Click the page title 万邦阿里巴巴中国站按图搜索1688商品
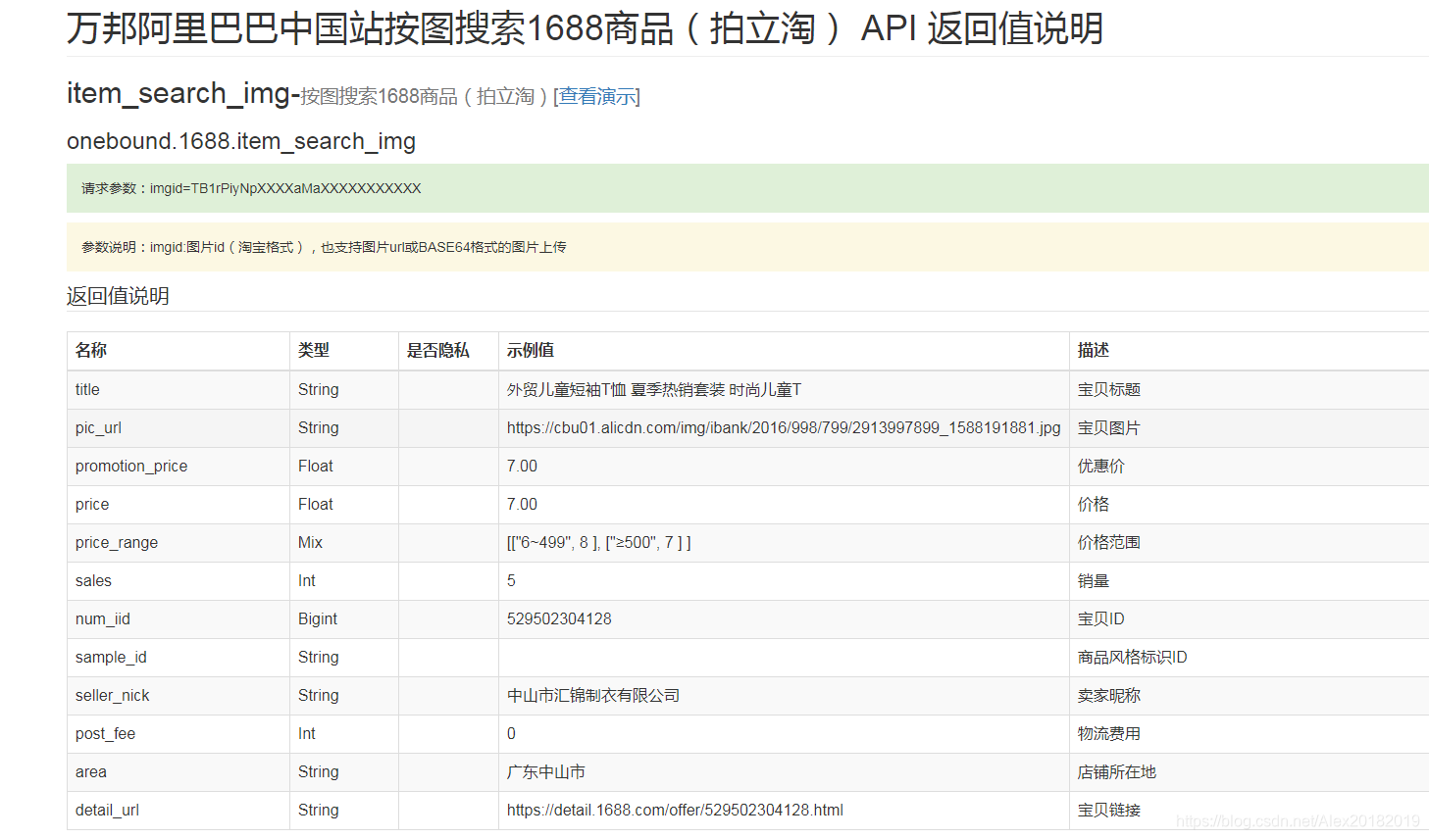The height and width of the screenshot is (839, 1429). tap(585, 28)
